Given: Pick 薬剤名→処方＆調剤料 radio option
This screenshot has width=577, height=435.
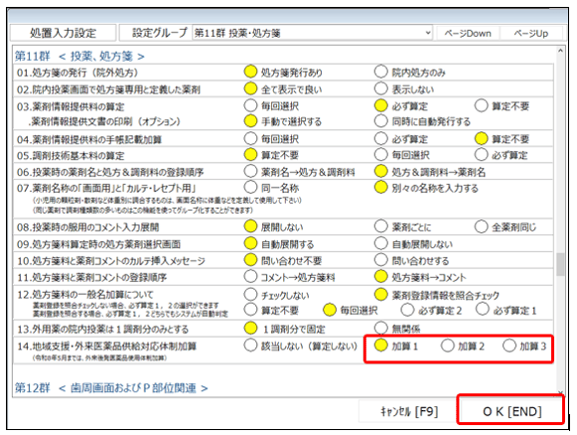Looking at the screenshot, I should pos(250,171).
